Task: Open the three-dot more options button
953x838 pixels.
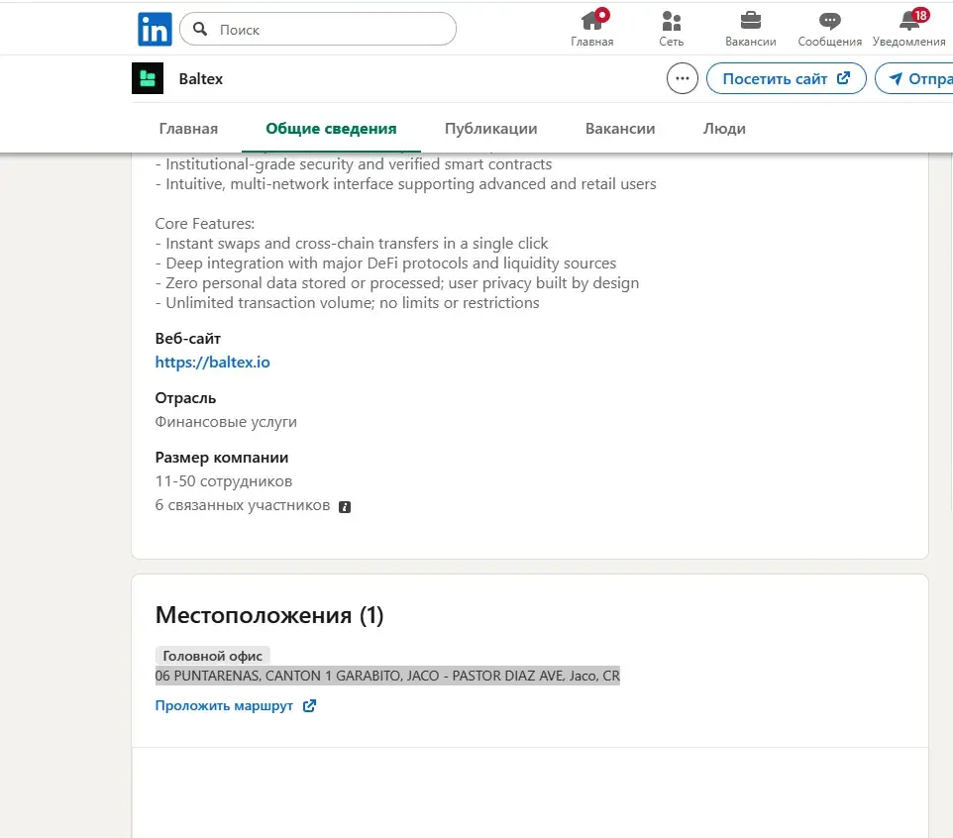Action: pos(683,78)
